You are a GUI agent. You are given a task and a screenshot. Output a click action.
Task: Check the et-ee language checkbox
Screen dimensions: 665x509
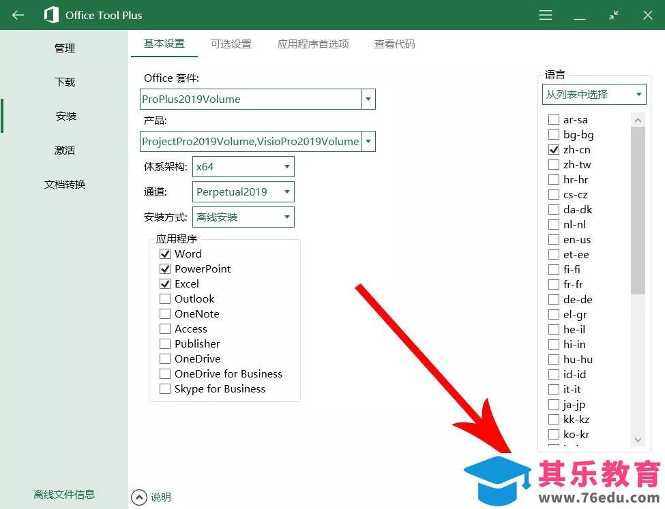[553, 255]
